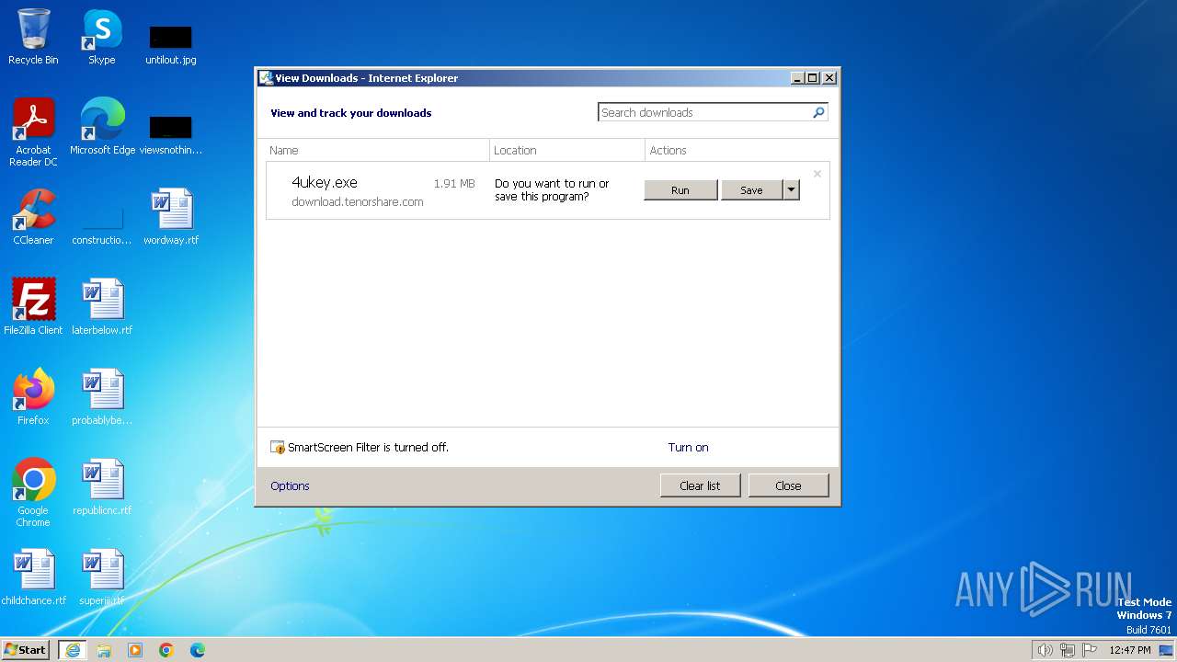
Task: Click the Clear list button
Action: click(x=700, y=485)
